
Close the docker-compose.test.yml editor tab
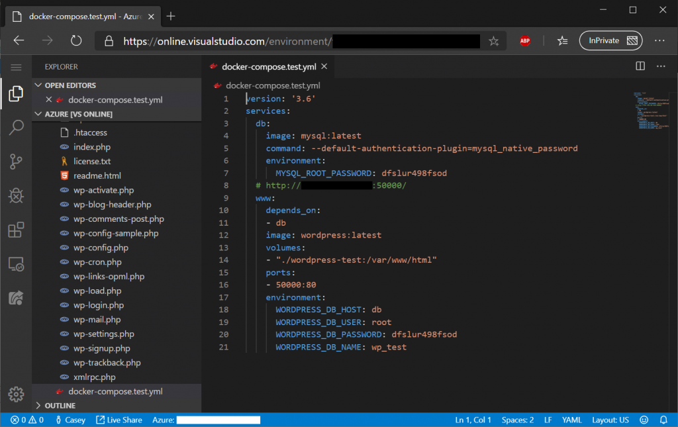tap(324, 66)
